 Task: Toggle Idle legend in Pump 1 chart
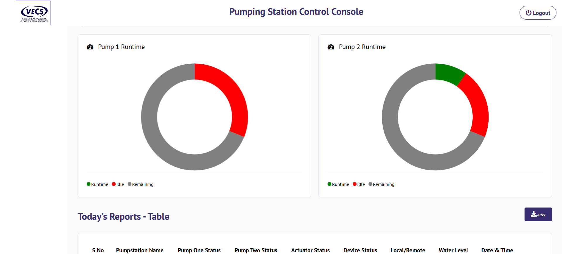[118, 184]
